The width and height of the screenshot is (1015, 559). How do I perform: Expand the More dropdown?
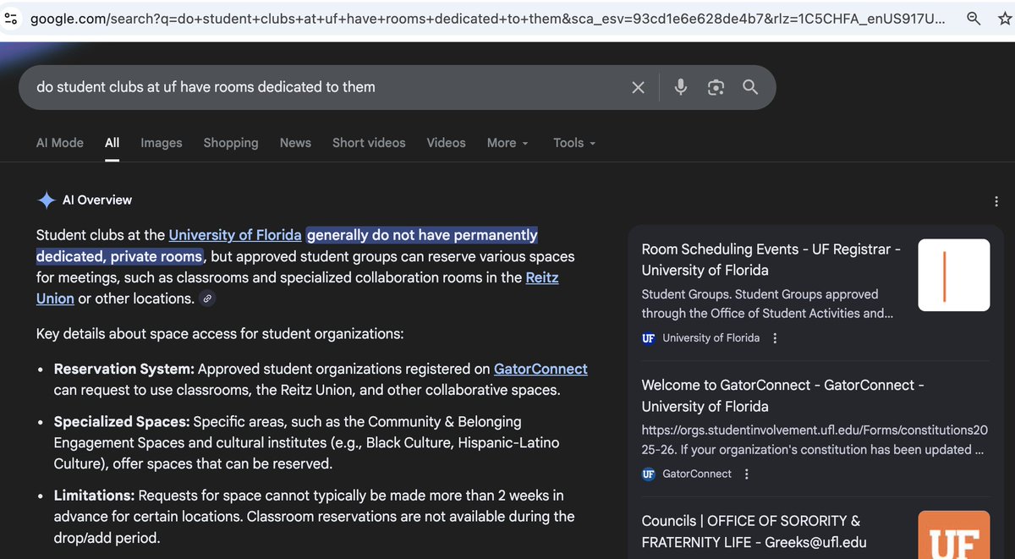[507, 143]
